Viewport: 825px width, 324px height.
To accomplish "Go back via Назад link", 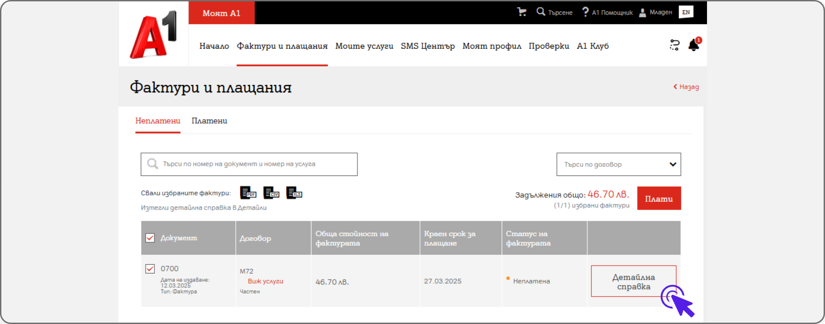I will [x=686, y=87].
